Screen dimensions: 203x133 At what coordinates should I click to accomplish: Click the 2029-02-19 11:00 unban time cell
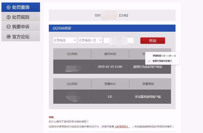(x=110, y=66)
